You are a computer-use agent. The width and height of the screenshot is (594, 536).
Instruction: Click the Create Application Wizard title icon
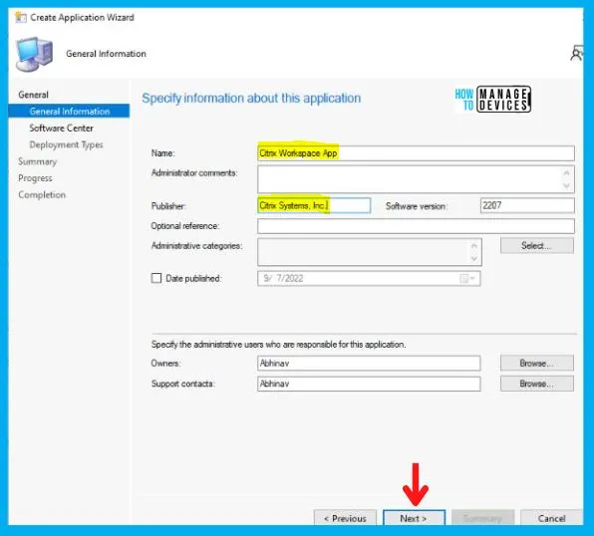coord(21,17)
